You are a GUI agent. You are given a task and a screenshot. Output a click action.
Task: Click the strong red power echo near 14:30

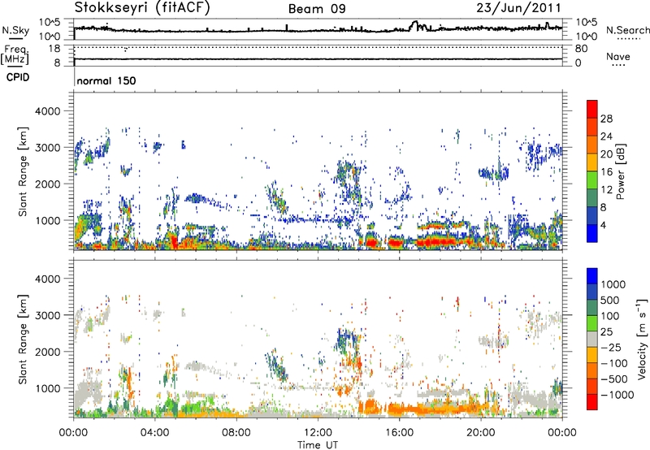(x=370, y=242)
